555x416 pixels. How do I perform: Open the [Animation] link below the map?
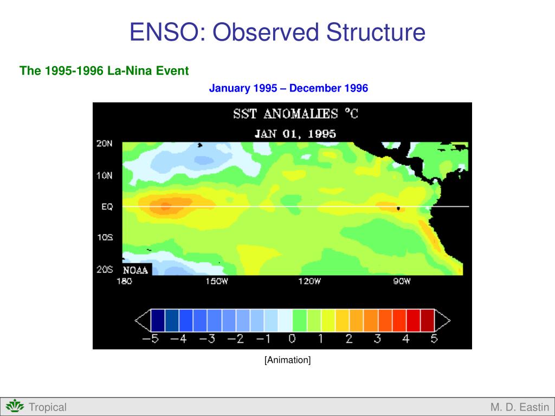pyautogui.click(x=288, y=359)
